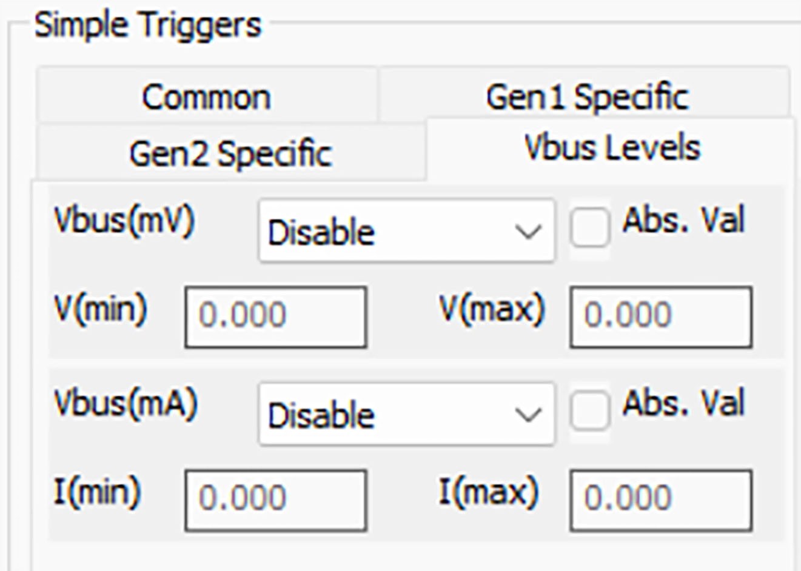This screenshot has width=801, height=571.
Task: Click the I(min) input field
Action: [275, 500]
